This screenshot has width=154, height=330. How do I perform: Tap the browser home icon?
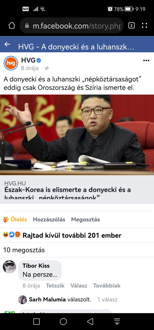[12, 26]
